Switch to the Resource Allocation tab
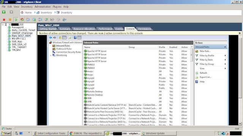 (x=84, y=29)
